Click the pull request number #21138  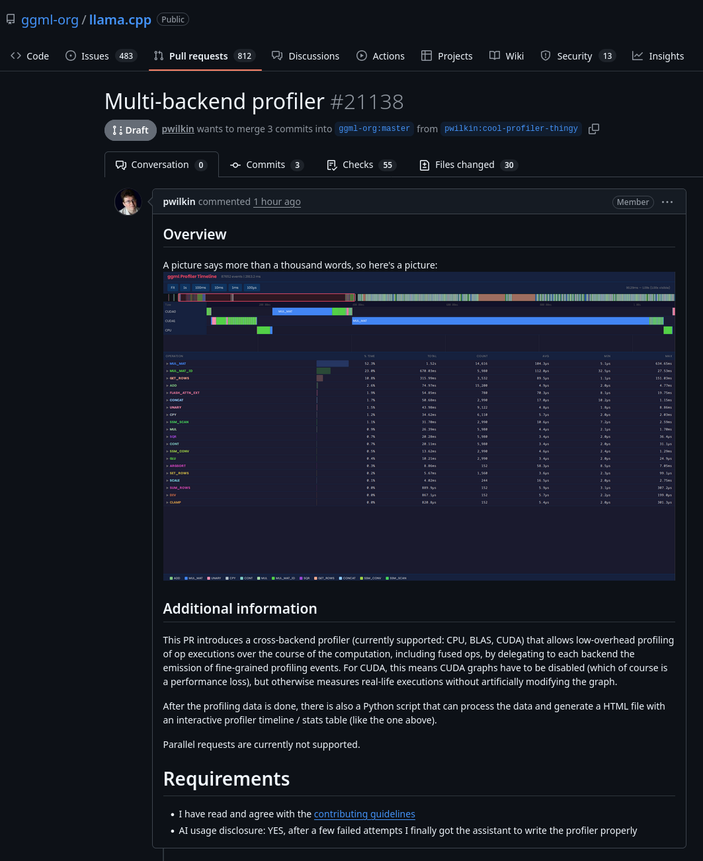point(366,102)
